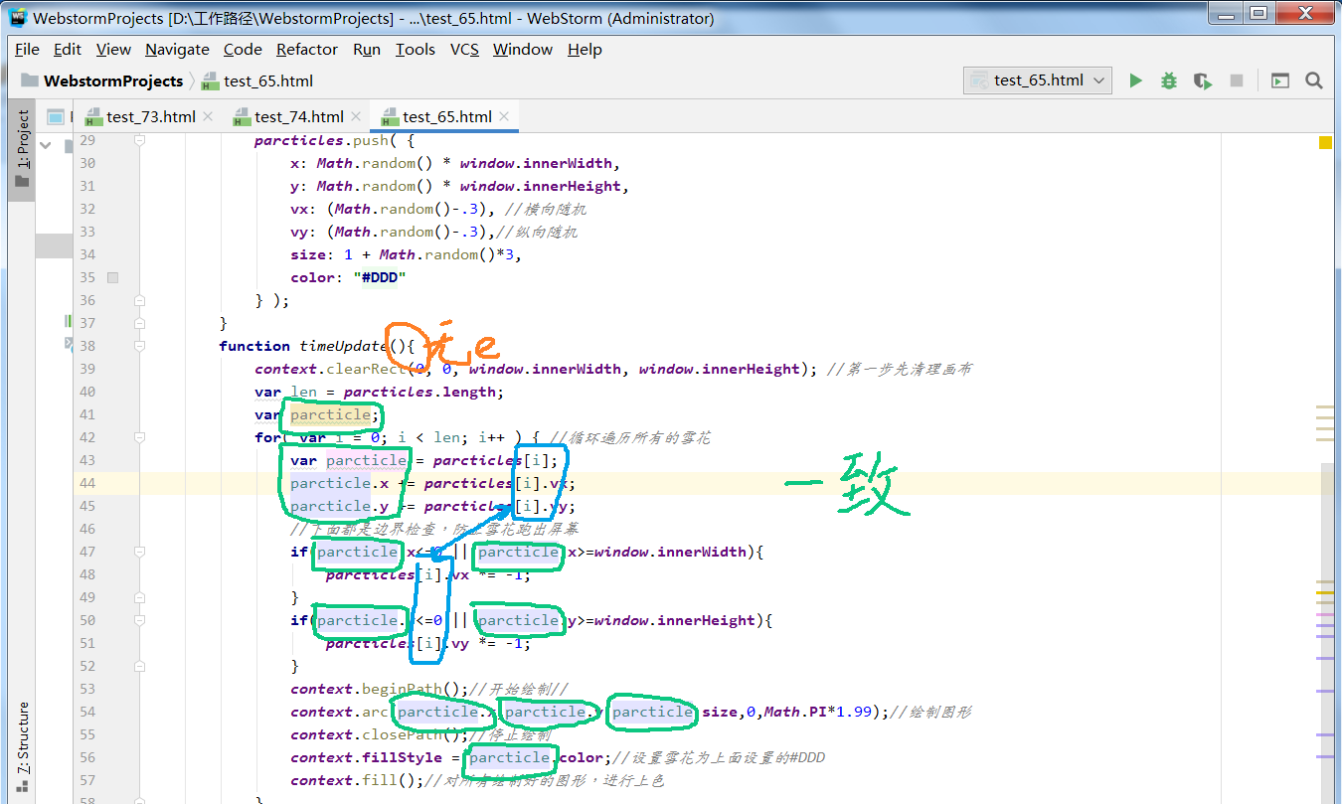Collapse the project tree root chevron
This screenshot has width=1342, height=804.
click(x=46, y=146)
